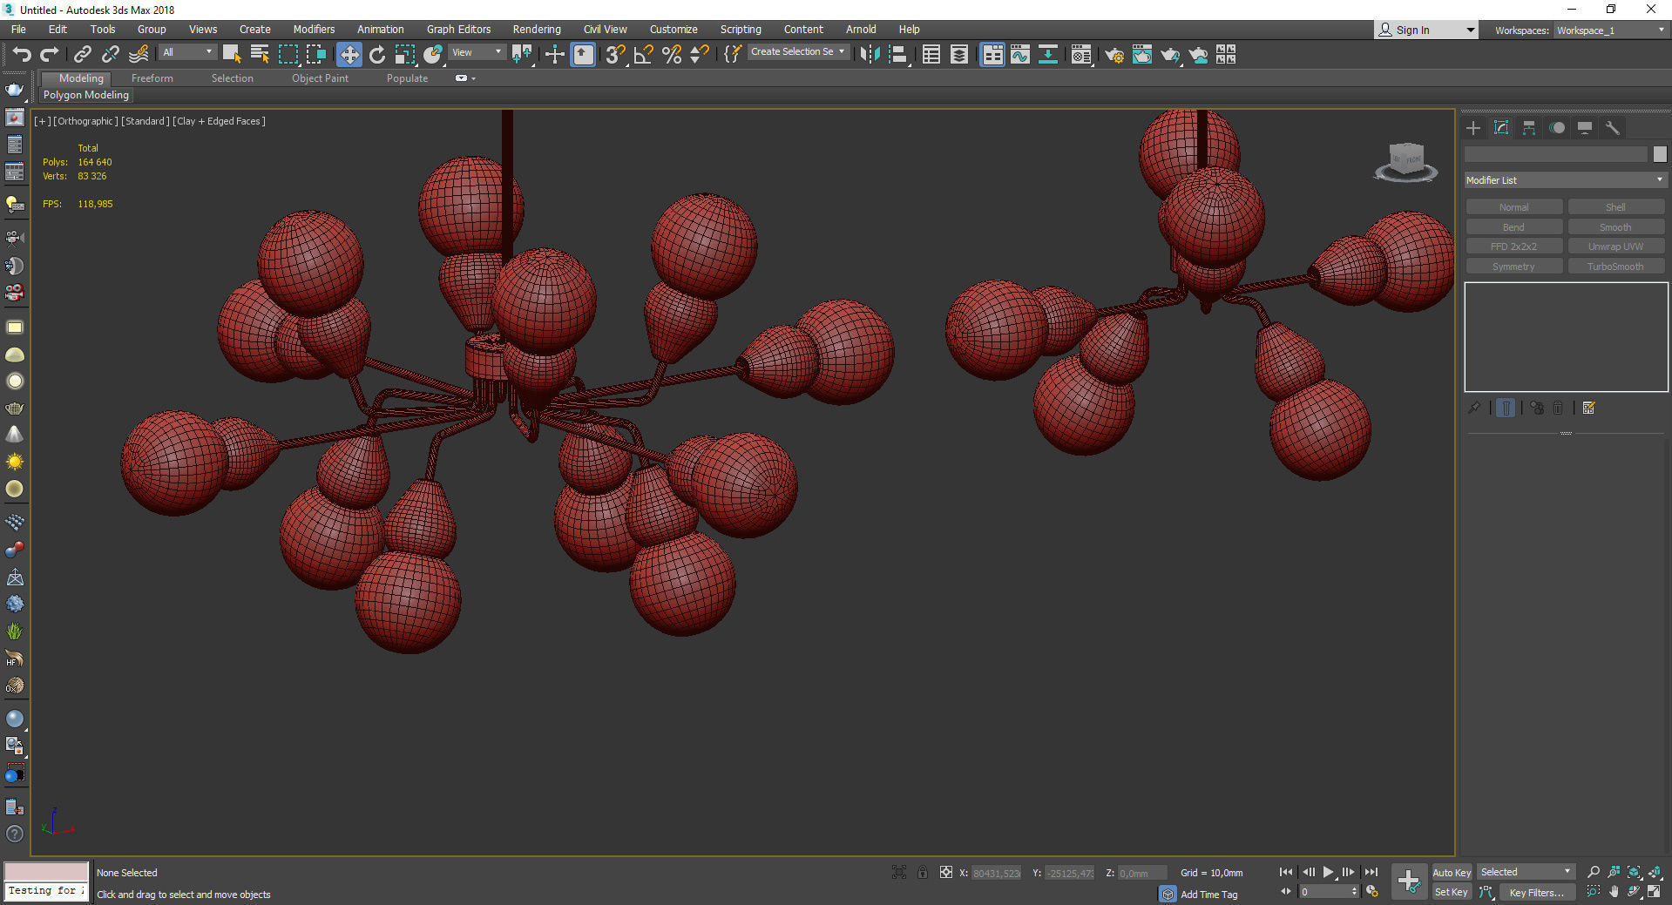The image size is (1672, 905).
Task: Click the Set Key button
Action: point(1452,892)
